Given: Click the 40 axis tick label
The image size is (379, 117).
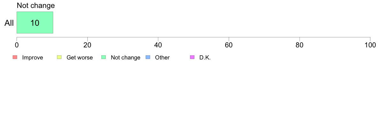Looking at the screenshot, I should coord(158,45).
